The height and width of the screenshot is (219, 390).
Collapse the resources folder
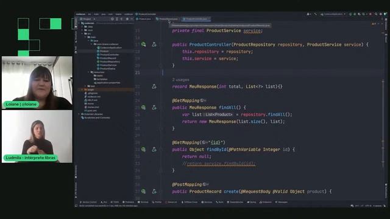[88, 72]
